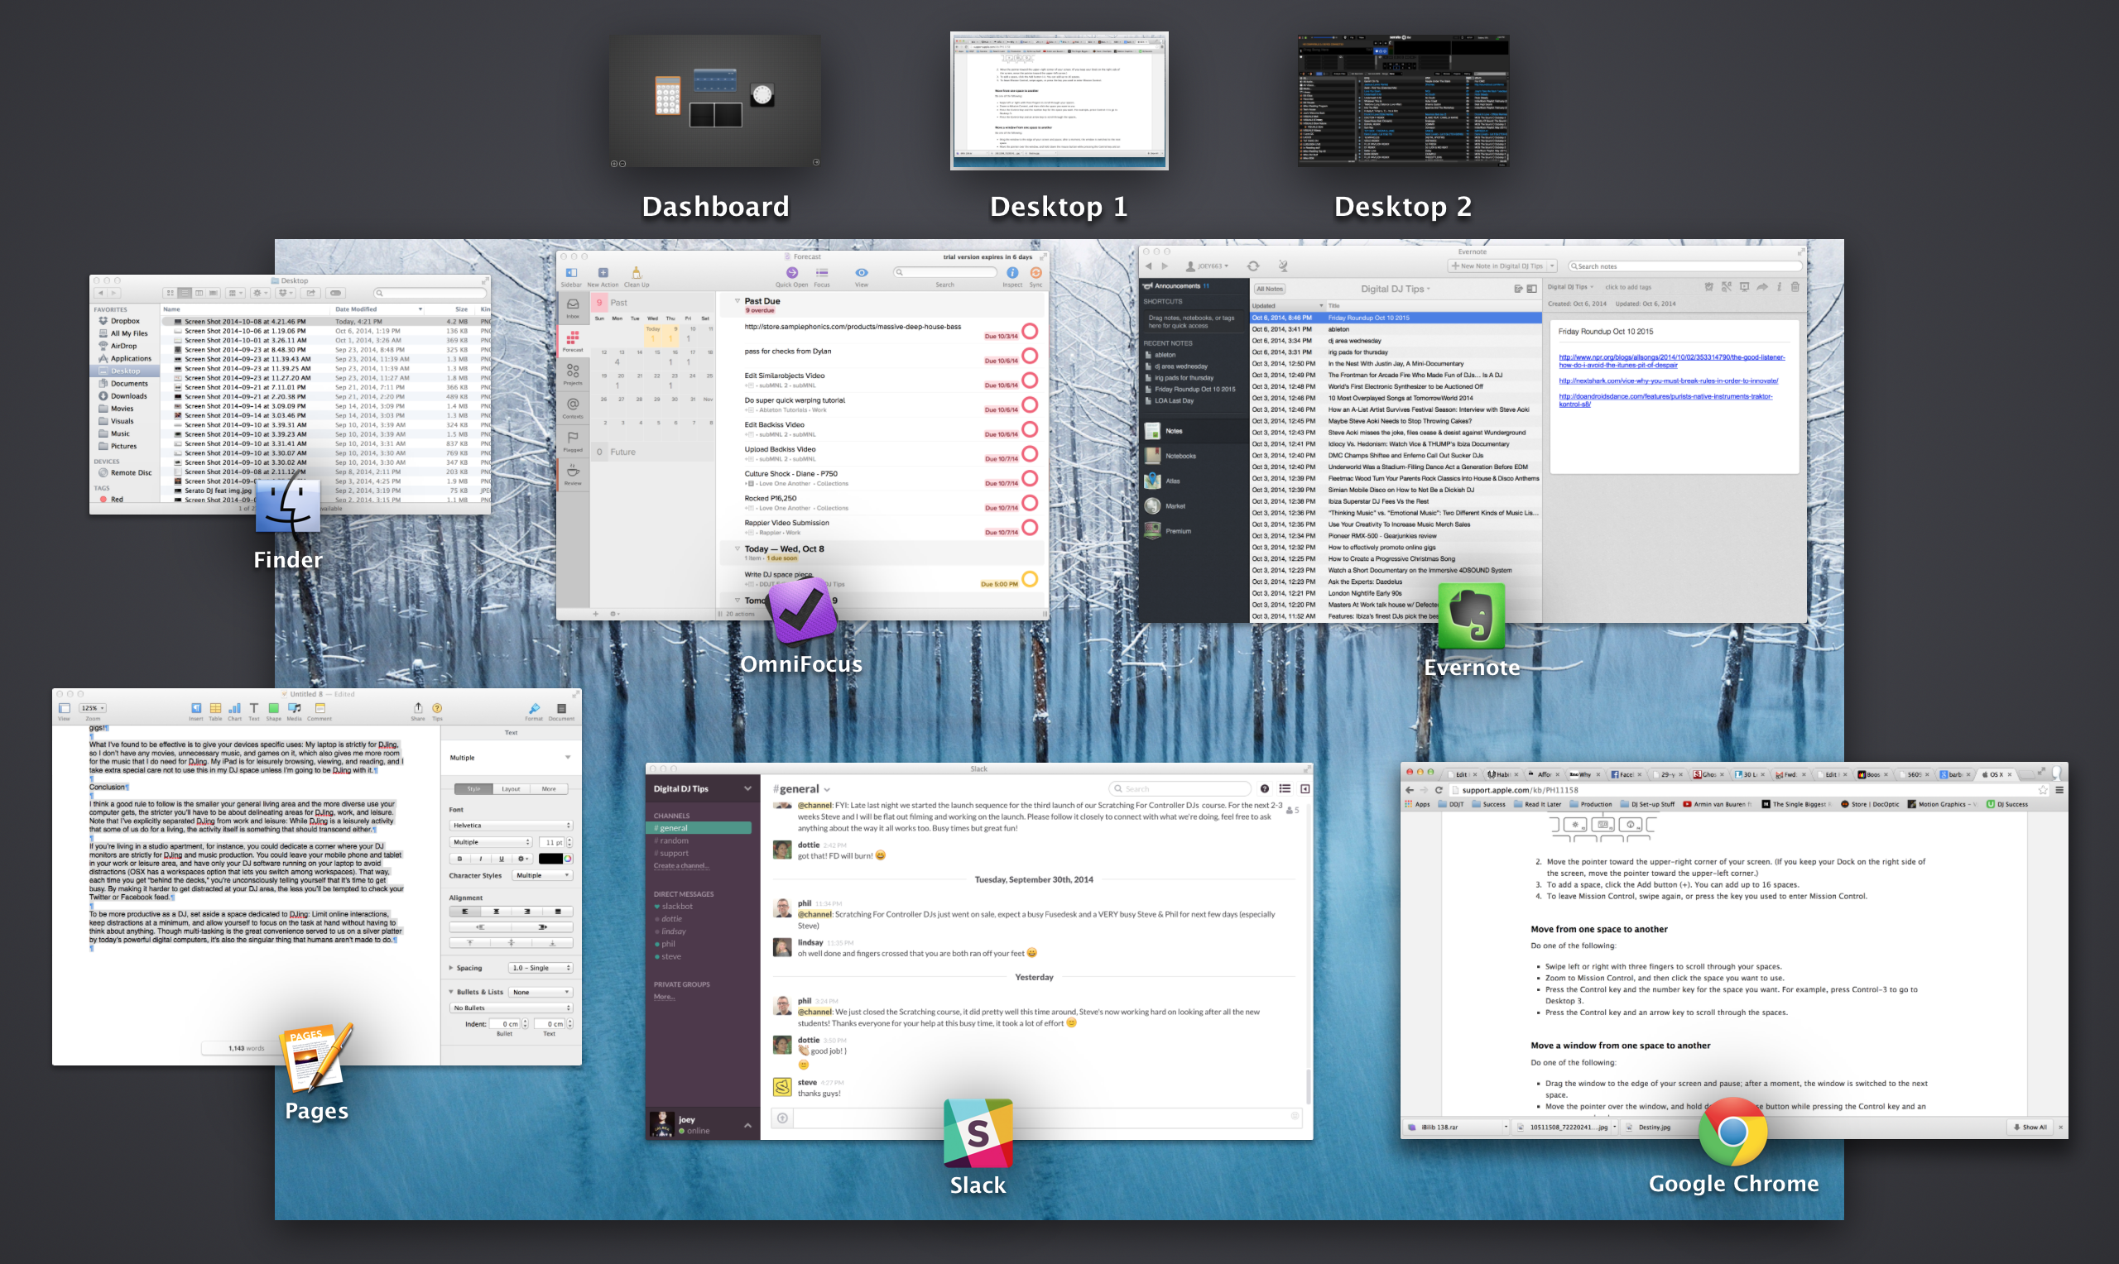Image resolution: width=2119 pixels, height=1264 pixels.
Task: Open the Pages Zoom 125% dropdown
Action: coord(92,708)
